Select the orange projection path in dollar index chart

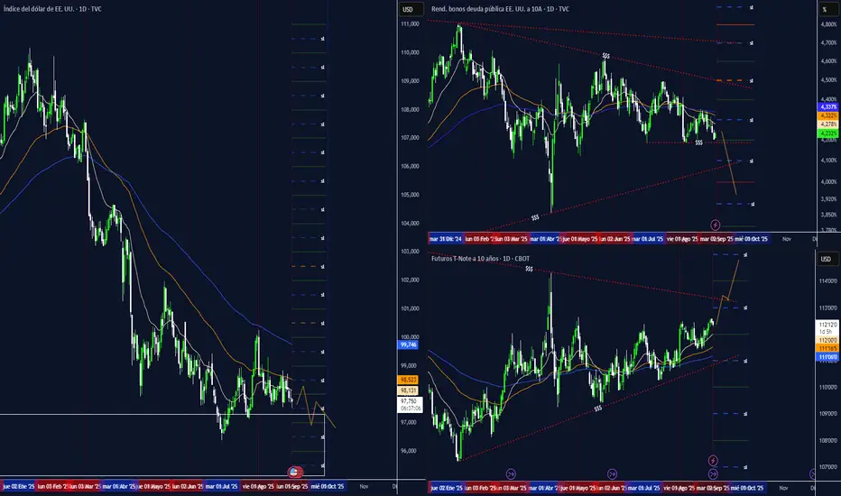click(317, 406)
